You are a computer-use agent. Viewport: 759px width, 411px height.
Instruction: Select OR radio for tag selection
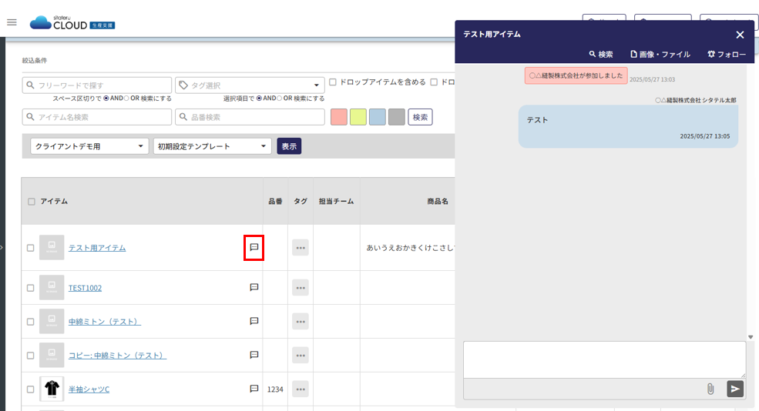(x=279, y=99)
